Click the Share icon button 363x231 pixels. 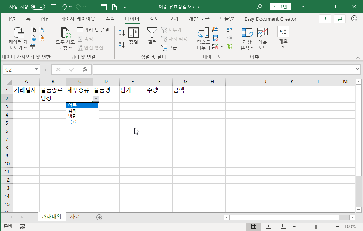point(325,19)
